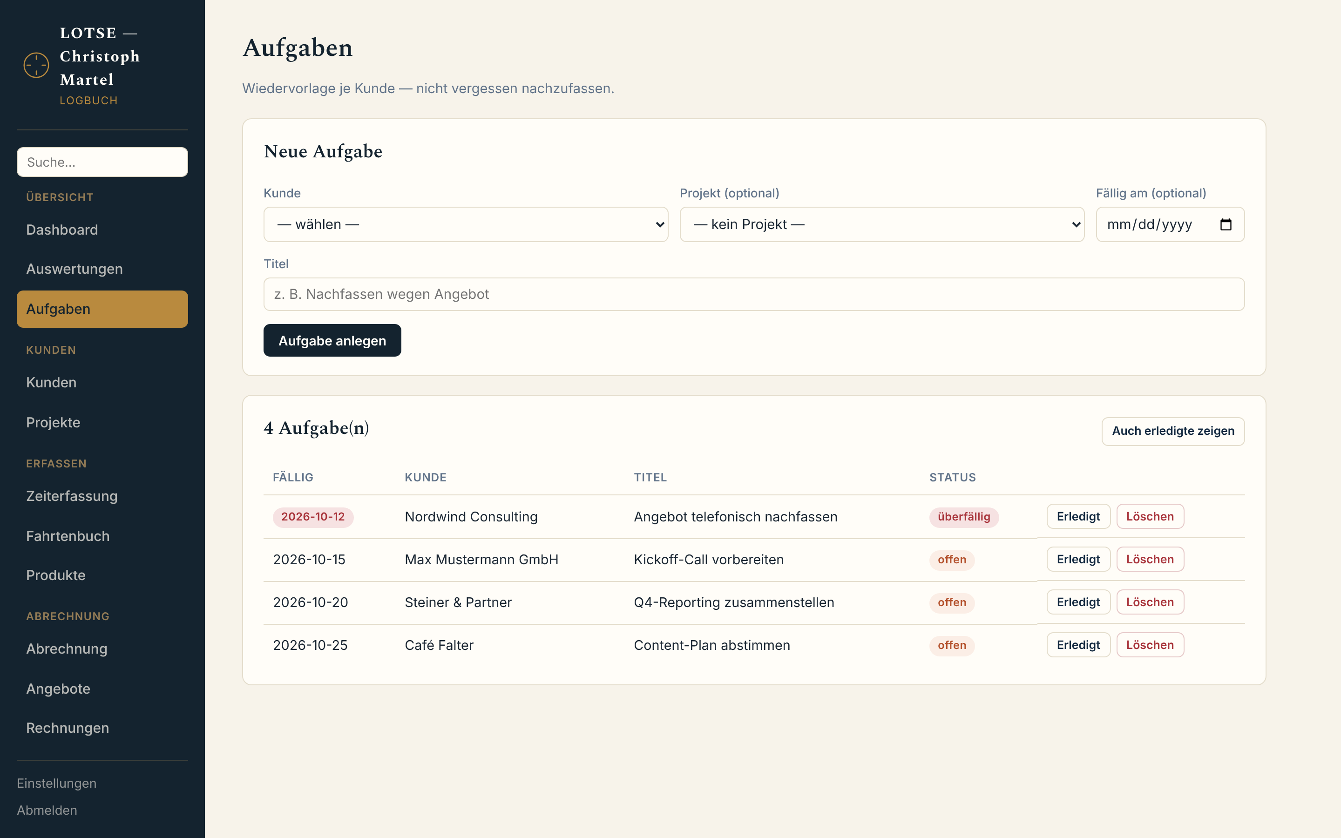The width and height of the screenshot is (1341, 838).
Task: Open the calendar picker icon in Fällig am
Action: tap(1225, 224)
